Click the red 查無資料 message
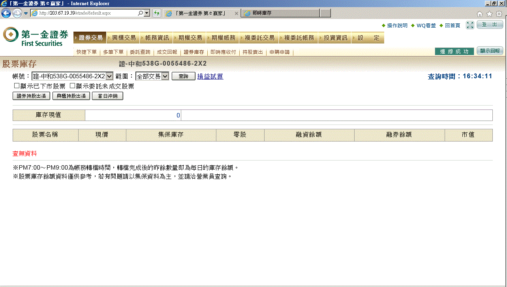 click(25, 153)
